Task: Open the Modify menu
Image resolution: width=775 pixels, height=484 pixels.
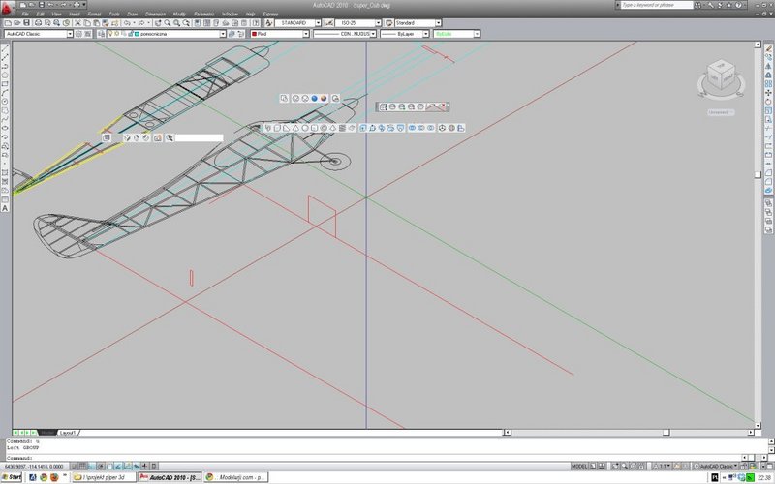Action: coord(179,14)
